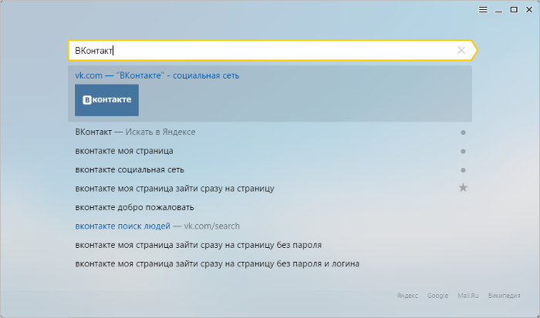Click the star icon beside "зайти сразу на страницу"
This screenshot has height=318, width=540.
pyautogui.click(x=463, y=188)
